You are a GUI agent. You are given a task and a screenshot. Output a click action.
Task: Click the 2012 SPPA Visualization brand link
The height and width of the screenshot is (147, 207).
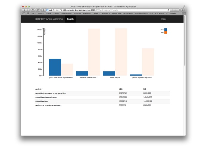coord(49,19)
